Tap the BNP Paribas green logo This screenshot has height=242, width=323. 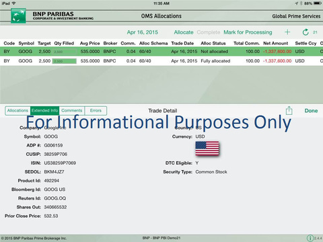18,15
